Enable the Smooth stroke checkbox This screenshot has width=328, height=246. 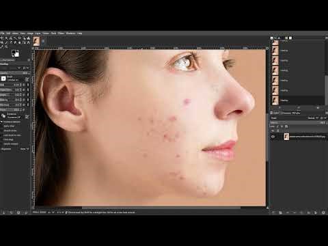tap(9, 131)
